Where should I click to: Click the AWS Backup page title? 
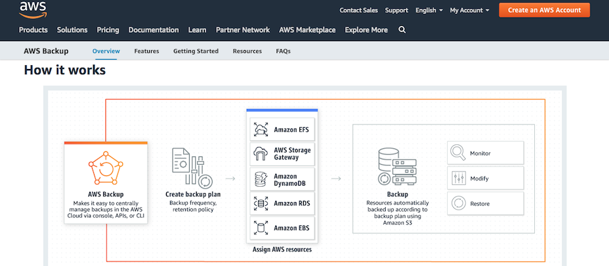click(x=46, y=51)
